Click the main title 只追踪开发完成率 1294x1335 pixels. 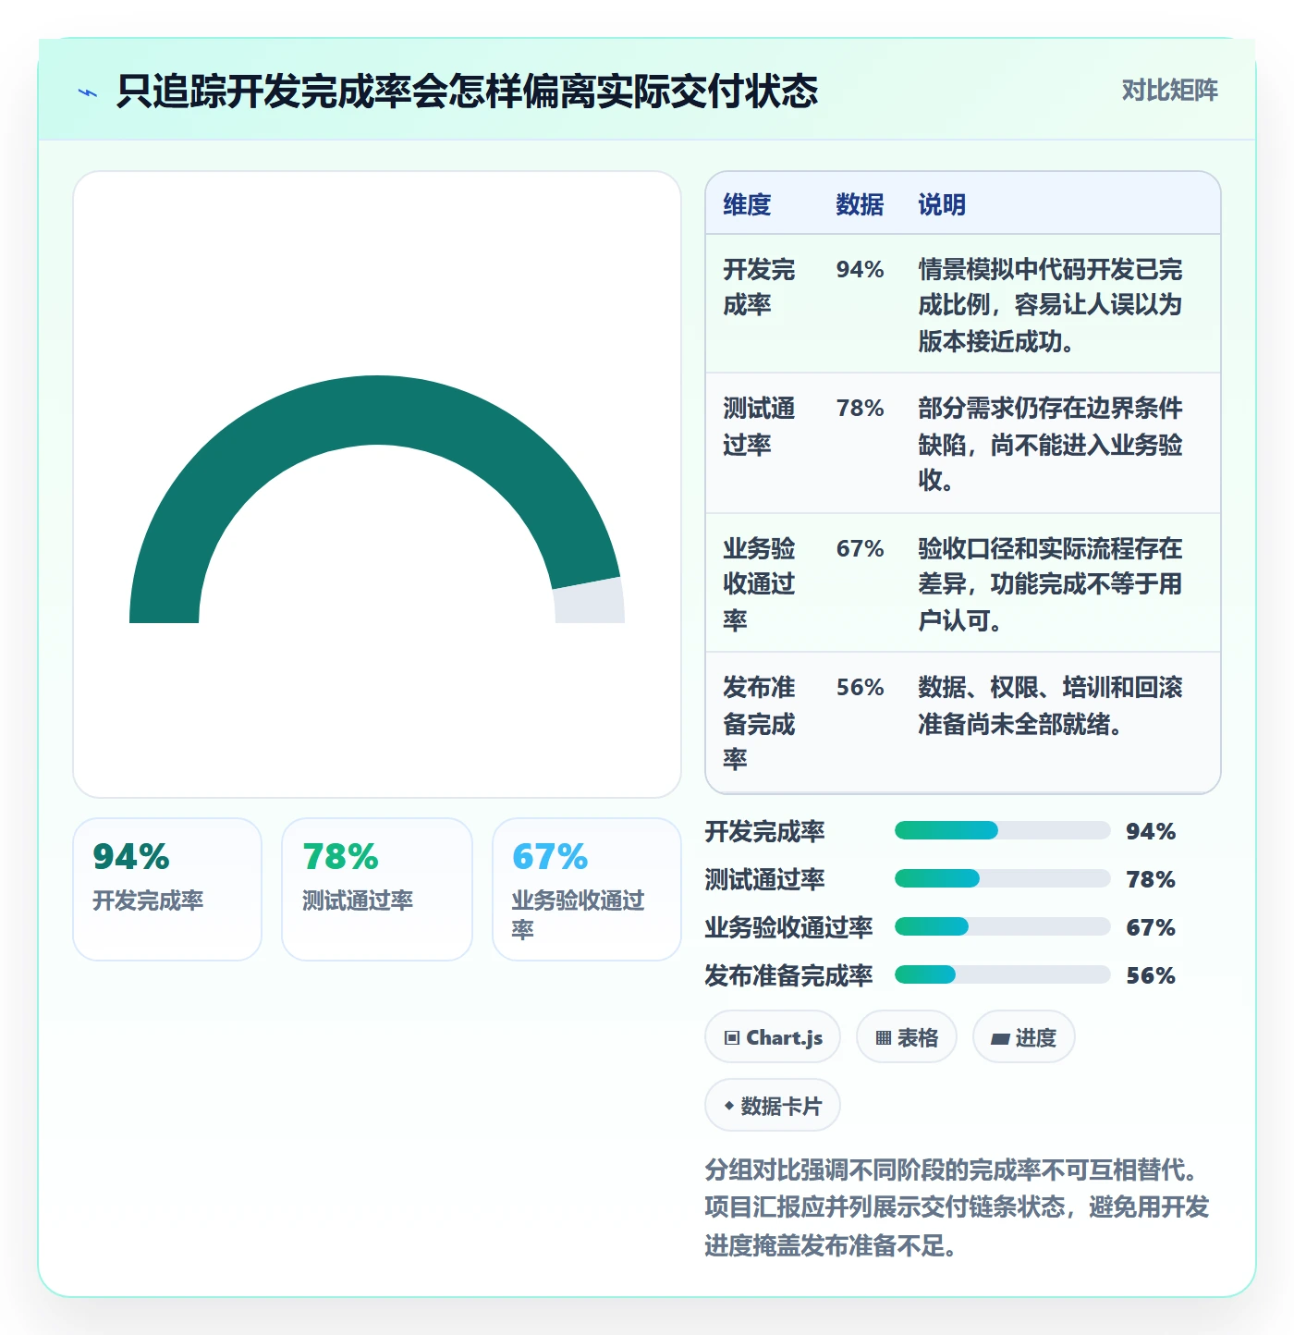click(467, 92)
